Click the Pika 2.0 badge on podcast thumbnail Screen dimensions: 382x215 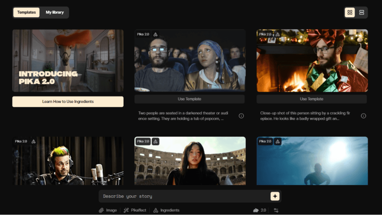[x=21, y=141]
